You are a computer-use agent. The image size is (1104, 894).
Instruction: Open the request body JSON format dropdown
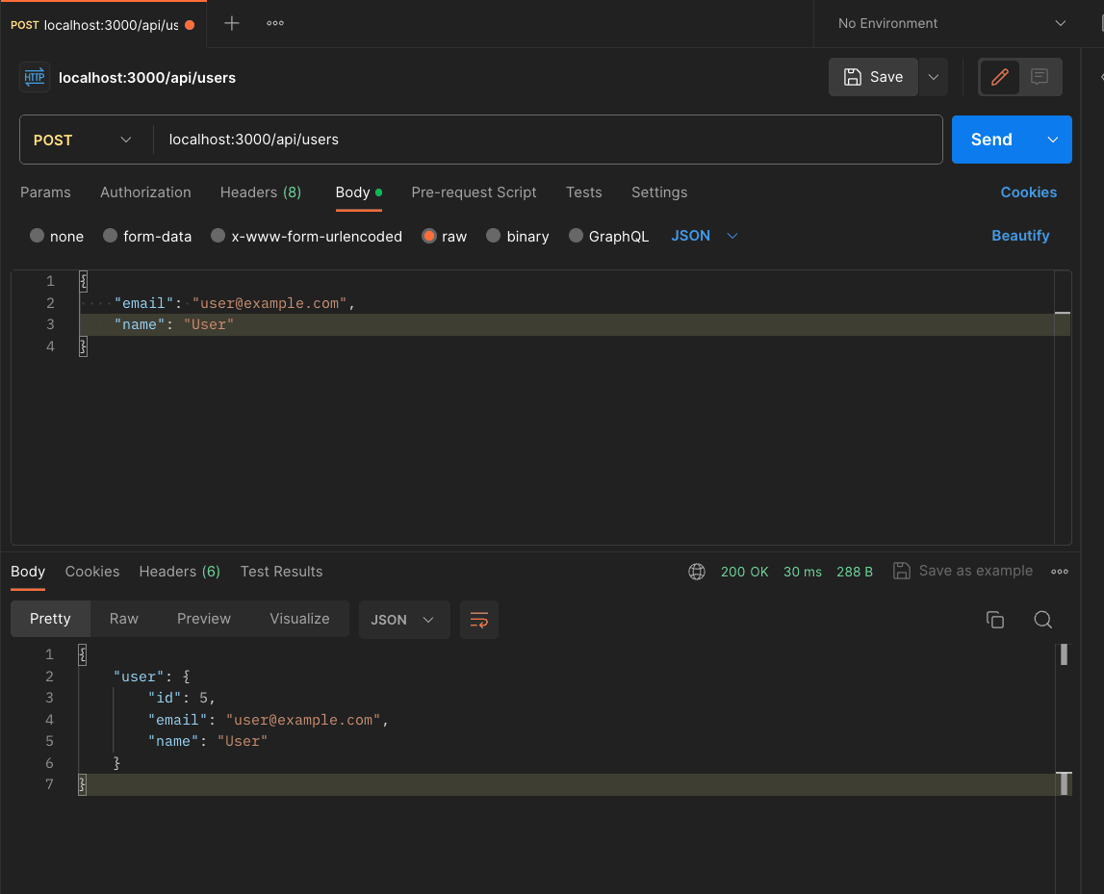pos(705,236)
